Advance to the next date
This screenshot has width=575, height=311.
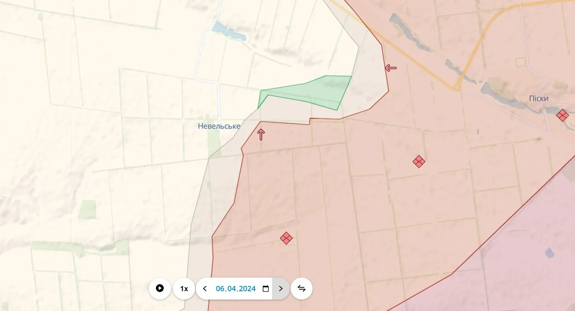(x=281, y=289)
